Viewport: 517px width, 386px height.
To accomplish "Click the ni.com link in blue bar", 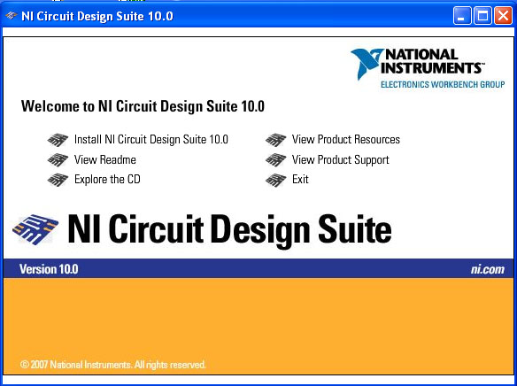I will tap(488, 269).
